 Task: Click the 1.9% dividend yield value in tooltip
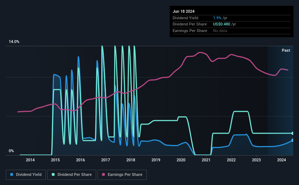pos(217,18)
